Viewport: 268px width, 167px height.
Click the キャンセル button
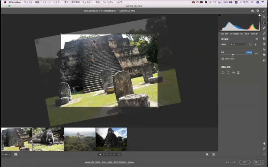tap(230, 162)
